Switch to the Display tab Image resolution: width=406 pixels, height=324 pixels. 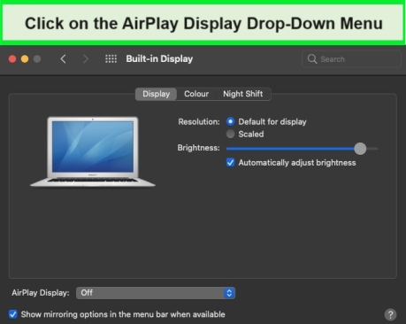(x=156, y=94)
